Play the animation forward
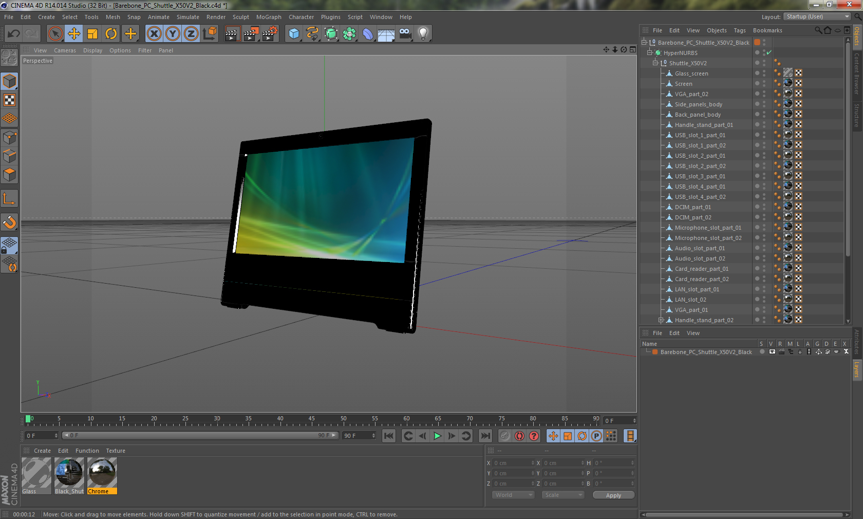This screenshot has height=519, width=863. click(x=437, y=436)
